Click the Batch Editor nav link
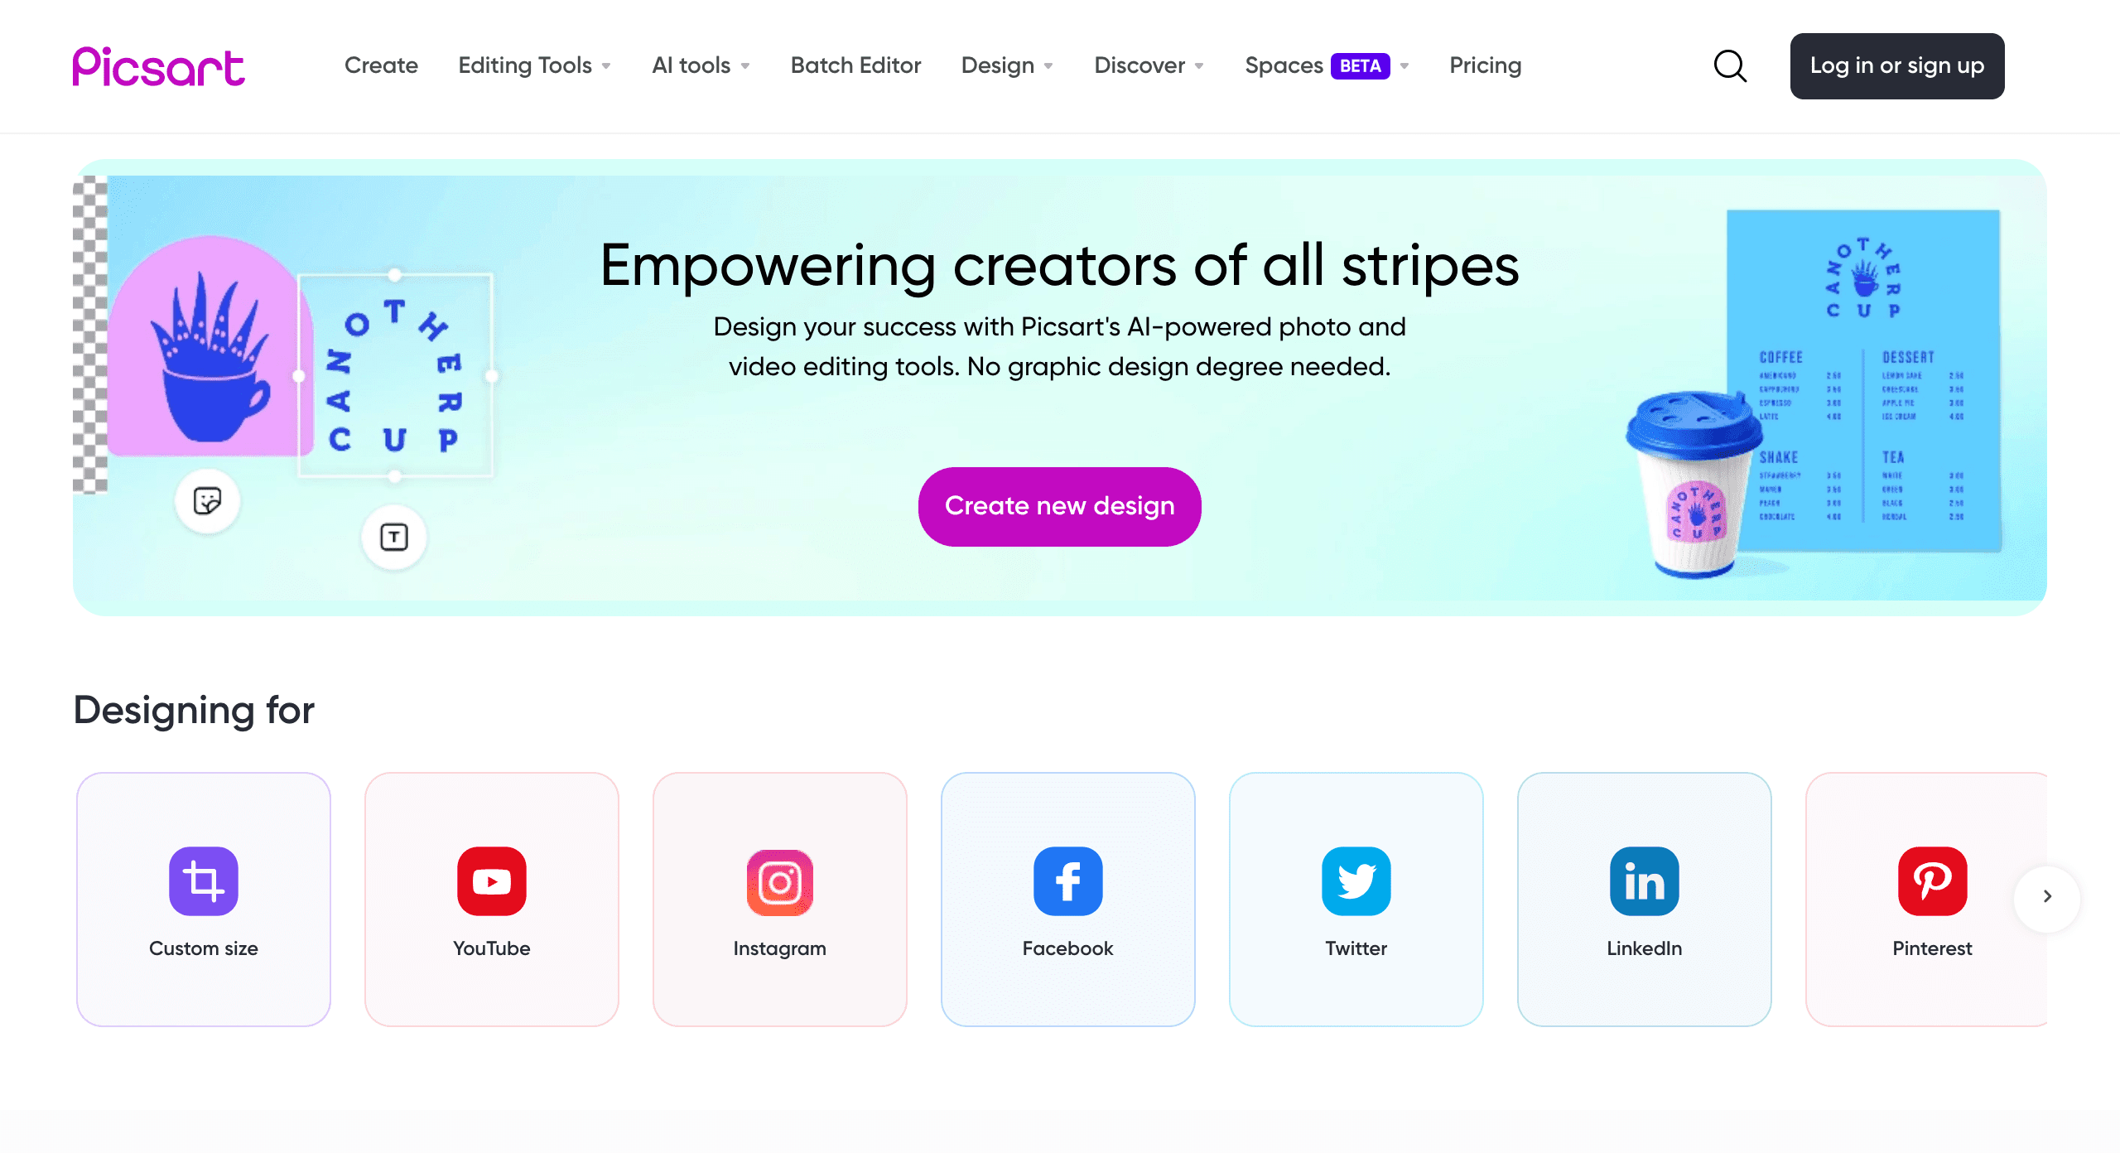 pos(855,65)
